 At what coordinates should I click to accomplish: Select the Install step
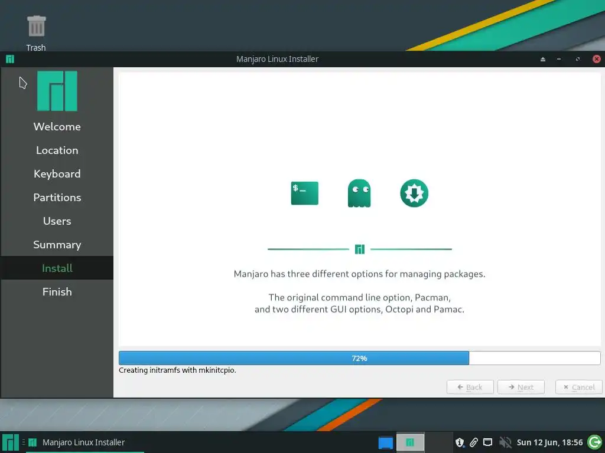point(57,268)
